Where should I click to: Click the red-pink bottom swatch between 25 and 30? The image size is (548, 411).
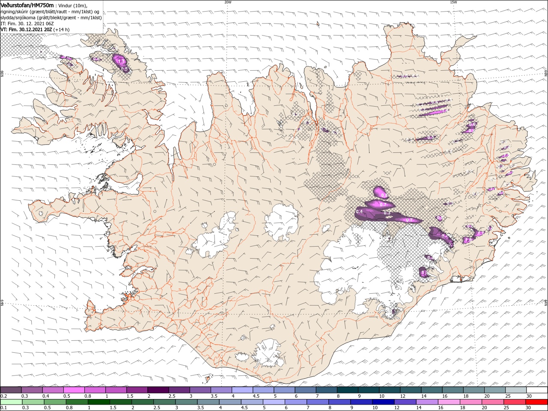coord(515,402)
